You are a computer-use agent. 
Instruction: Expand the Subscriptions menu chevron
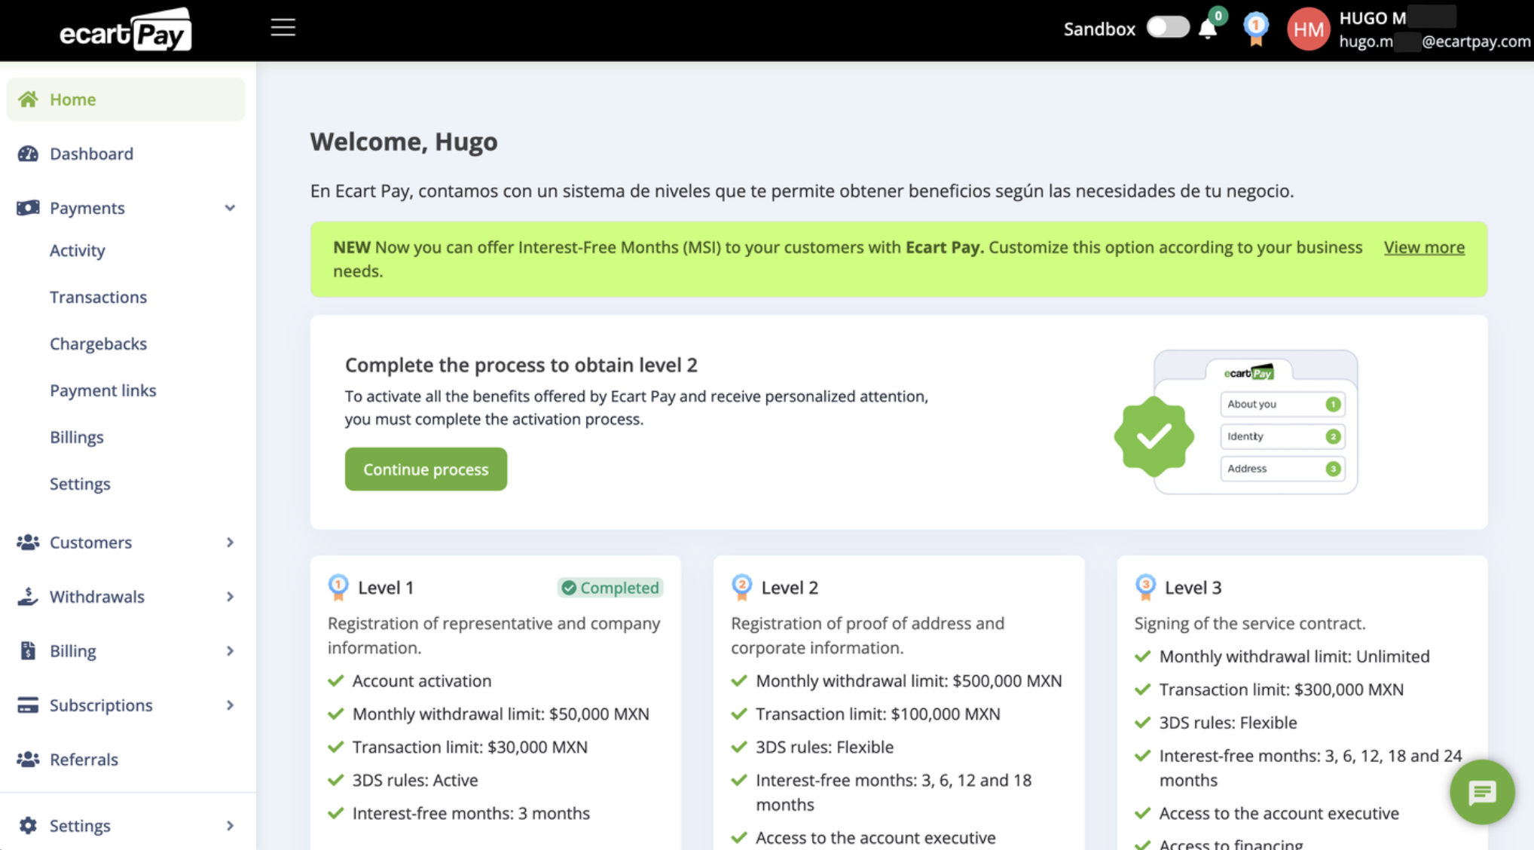(230, 705)
